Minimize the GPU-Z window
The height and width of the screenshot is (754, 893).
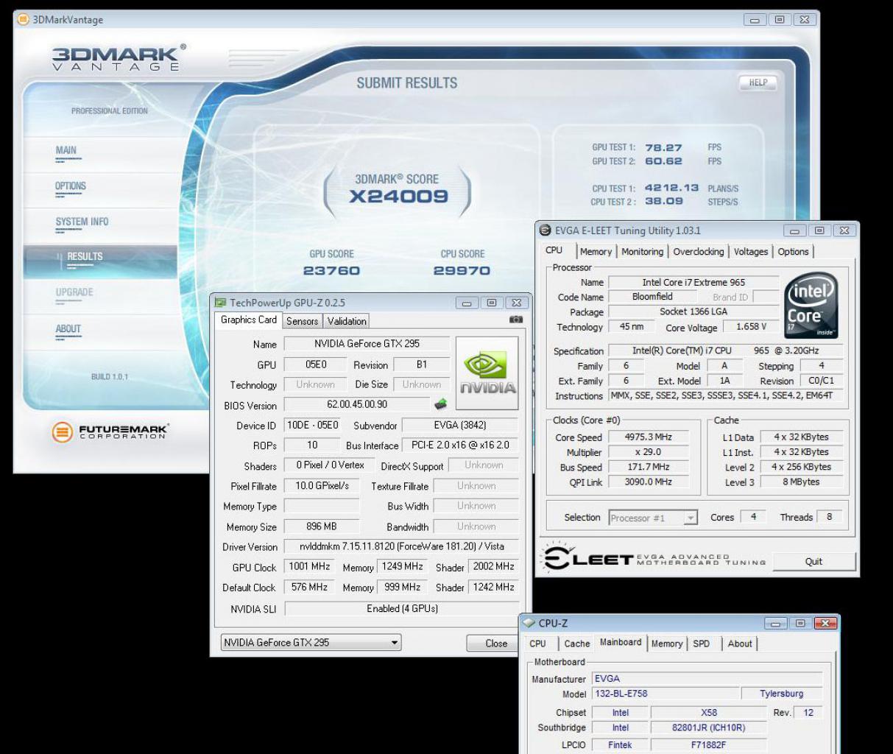467,303
